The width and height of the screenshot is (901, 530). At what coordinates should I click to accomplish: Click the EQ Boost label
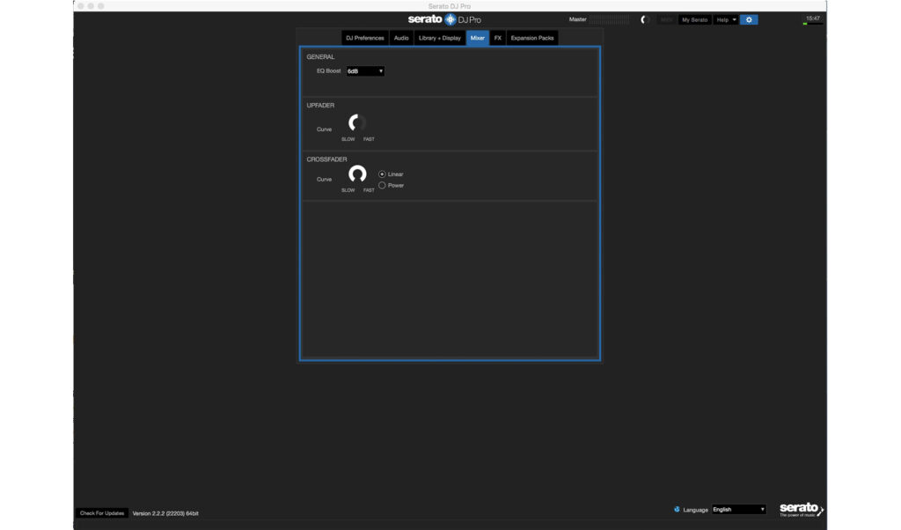[329, 70]
